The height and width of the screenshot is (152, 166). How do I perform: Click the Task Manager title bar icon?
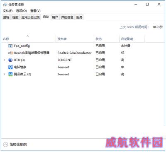5,5
